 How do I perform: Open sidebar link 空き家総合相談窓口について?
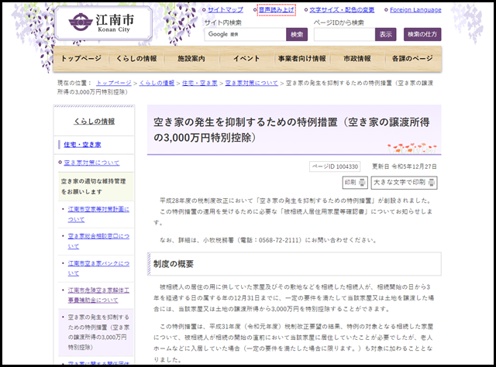(98, 242)
